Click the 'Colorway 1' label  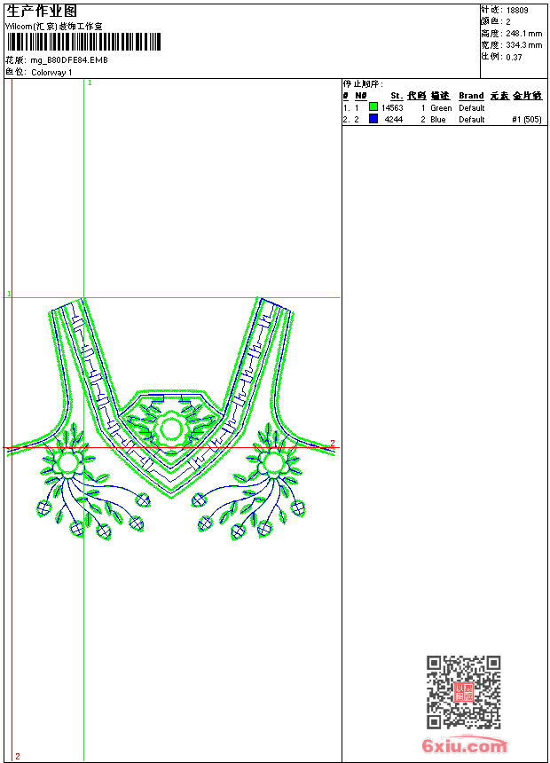coord(52,72)
